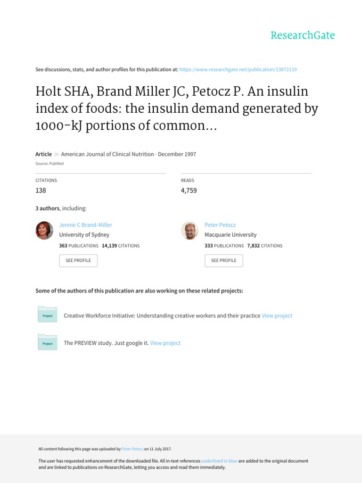Image resolution: width=362 pixels, height=483 pixels.
Task: Click the 'underlined in blue' footer link
Action: [x=219, y=461]
